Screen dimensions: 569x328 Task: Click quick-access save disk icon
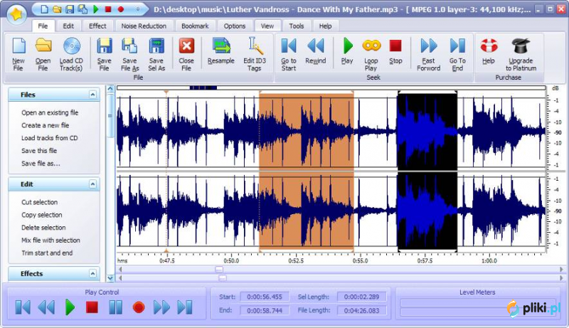(69, 9)
